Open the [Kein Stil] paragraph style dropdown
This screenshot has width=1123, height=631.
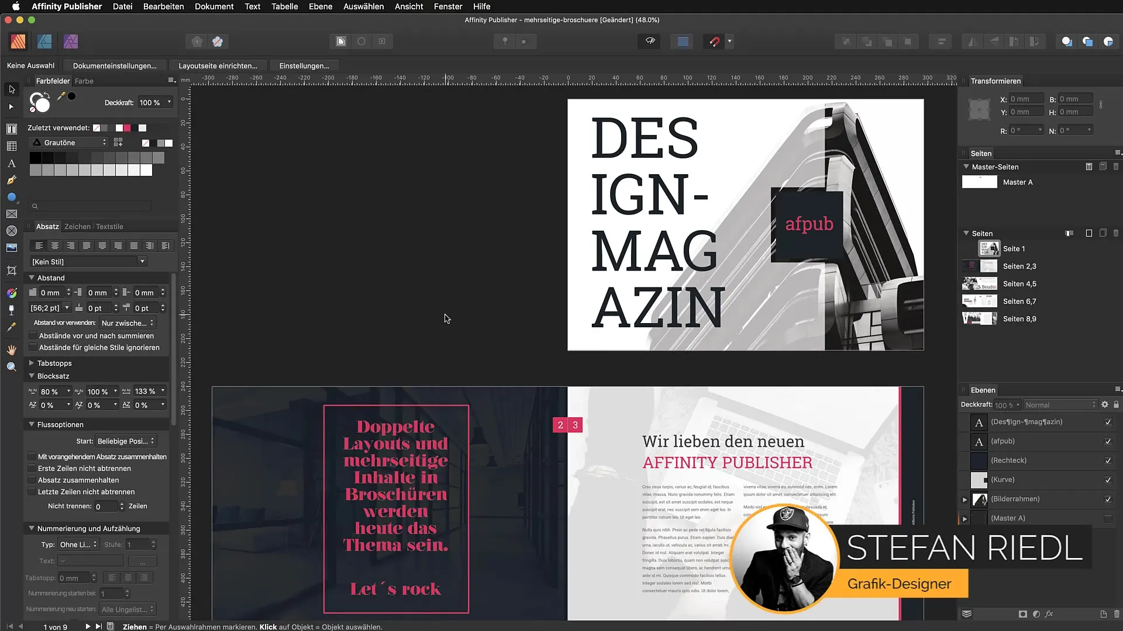click(88, 262)
